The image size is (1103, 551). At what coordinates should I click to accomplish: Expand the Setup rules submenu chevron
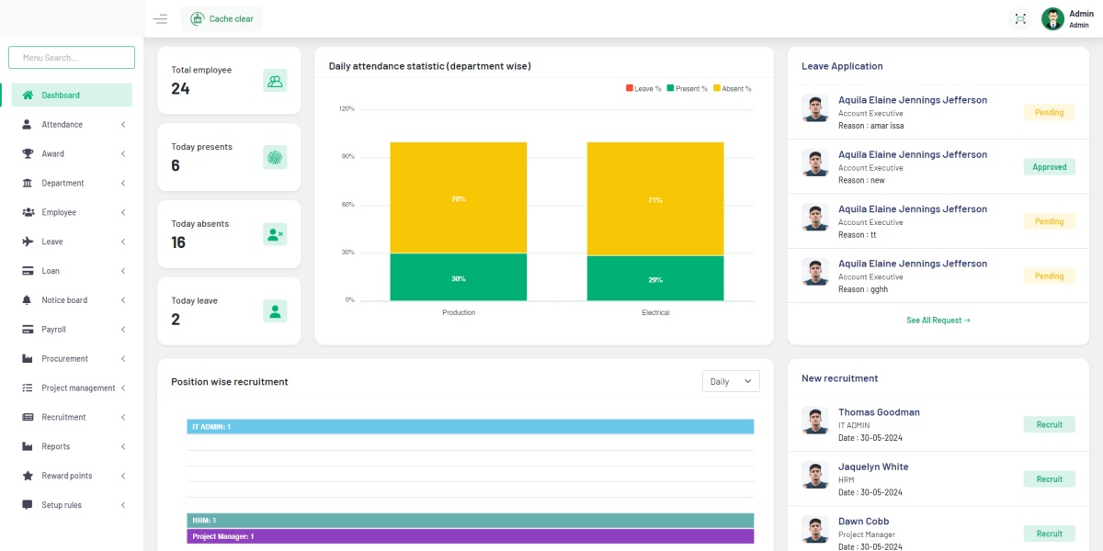(123, 505)
